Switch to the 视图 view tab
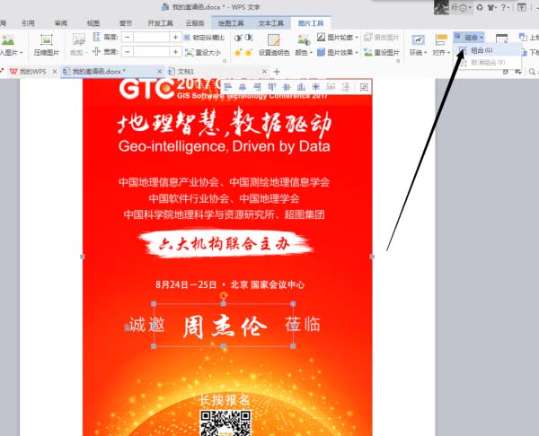Image resolution: width=539 pixels, height=436 pixels. pyautogui.click(x=93, y=23)
